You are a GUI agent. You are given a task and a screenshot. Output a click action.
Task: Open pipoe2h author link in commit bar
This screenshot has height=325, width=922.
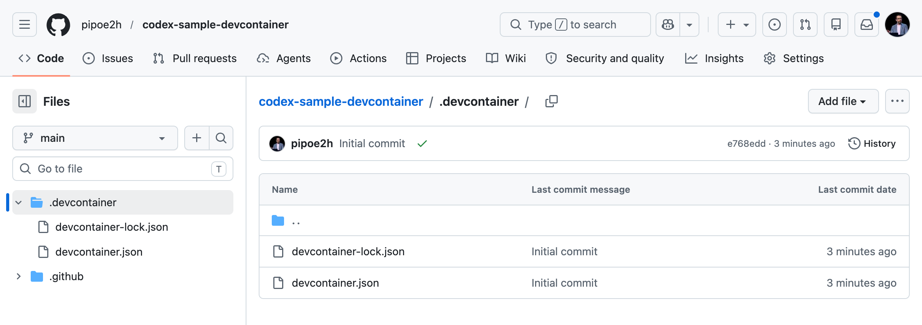pos(312,143)
